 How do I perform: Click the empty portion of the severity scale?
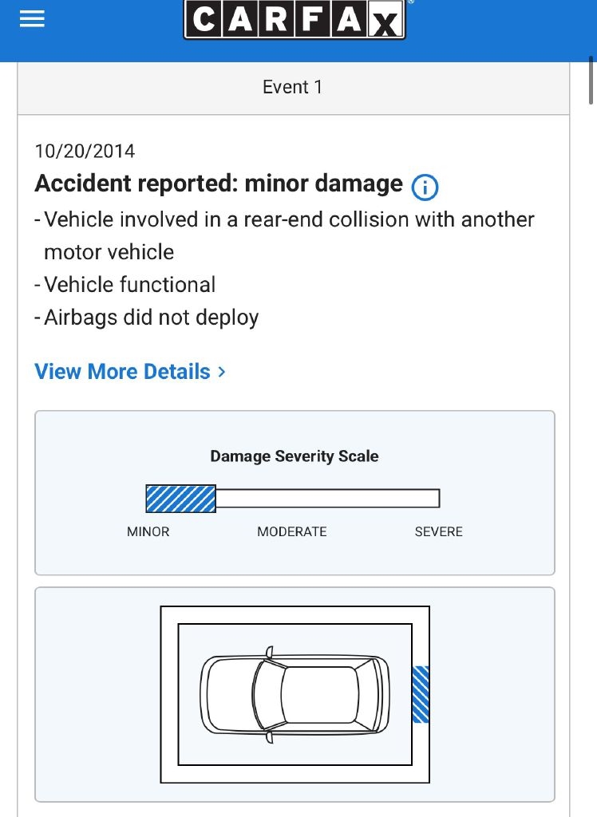click(327, 499)
